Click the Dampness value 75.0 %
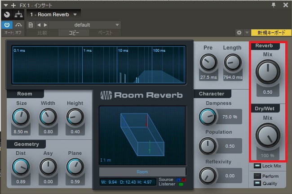This screenshot has width=292, height=194. tap(230, 117)
